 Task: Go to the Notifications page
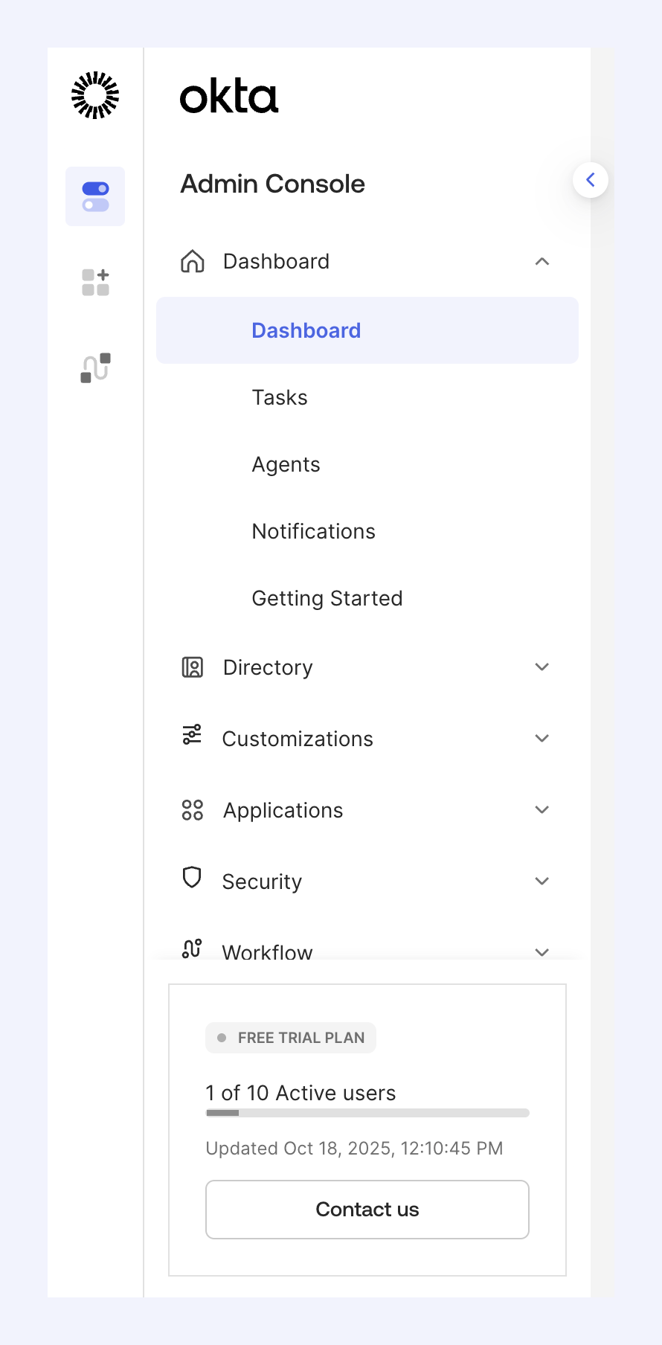click(313, 532)
